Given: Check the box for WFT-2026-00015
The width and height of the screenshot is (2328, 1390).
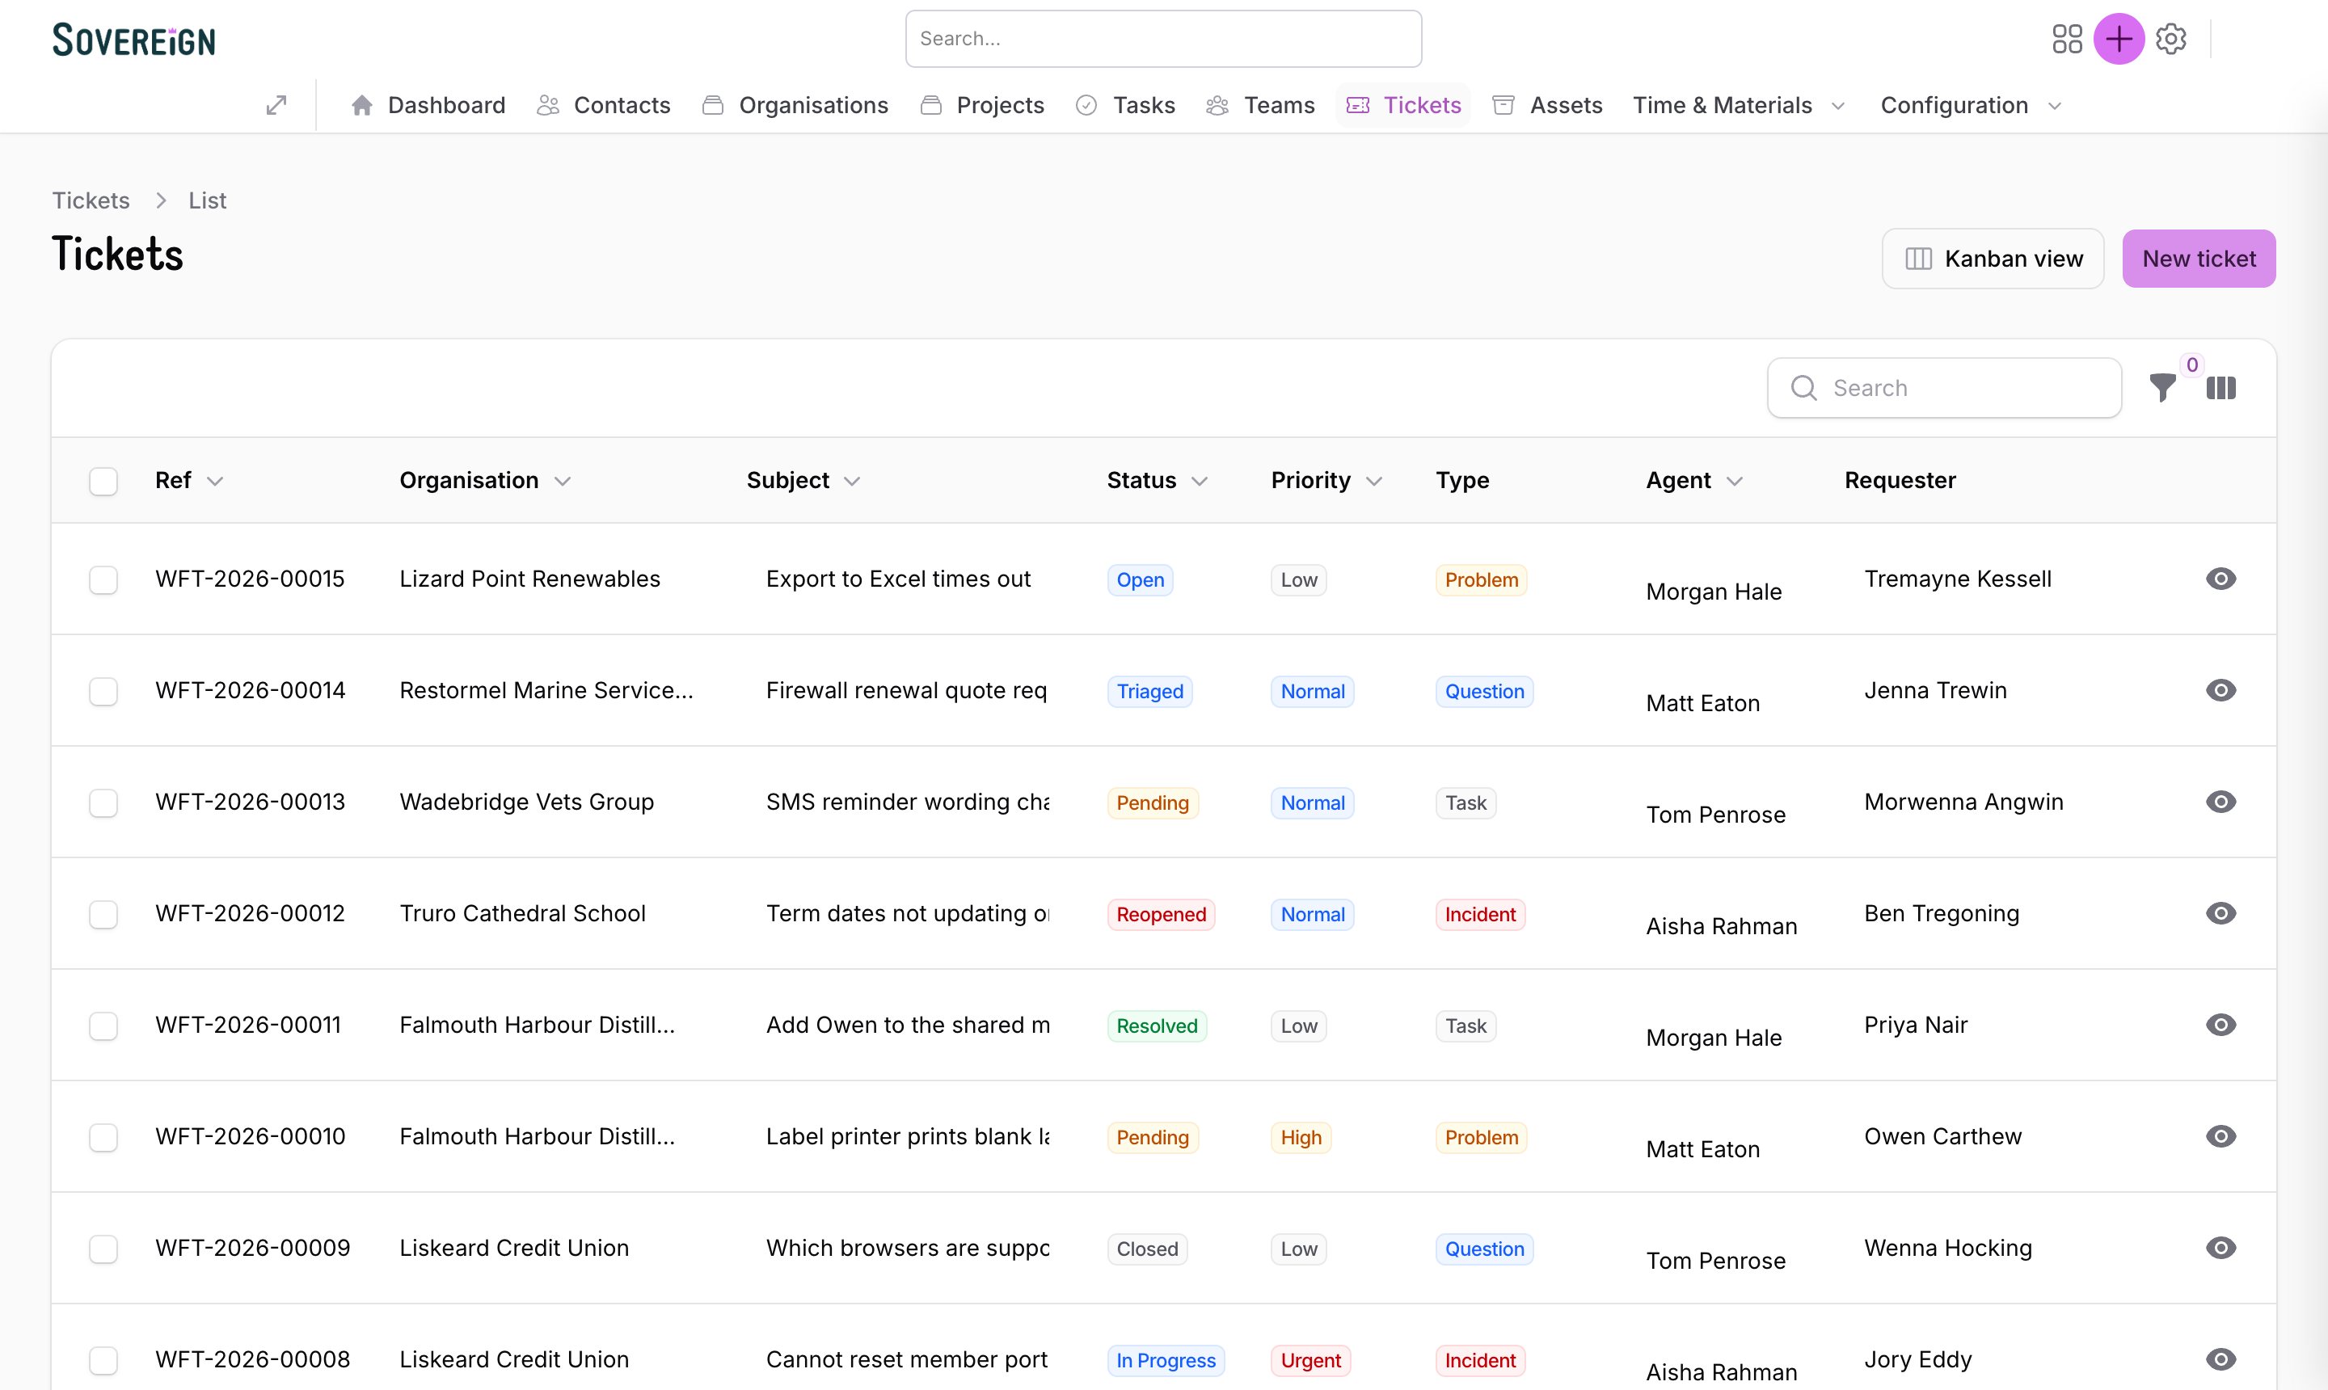Looking at the screenshot, I should [x=103, y=579].
